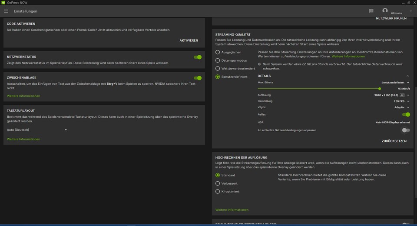The image size is (417, 226).
Task: Click the Max. Bitrate slider handle
Action: click(380, 89)
